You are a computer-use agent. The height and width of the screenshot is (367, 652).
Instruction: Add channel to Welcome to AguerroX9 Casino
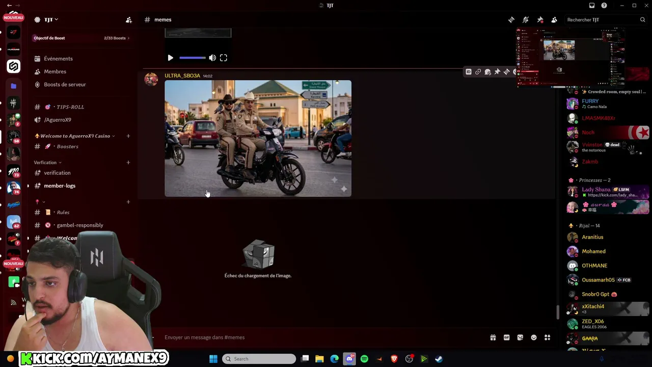click(128, 136)
